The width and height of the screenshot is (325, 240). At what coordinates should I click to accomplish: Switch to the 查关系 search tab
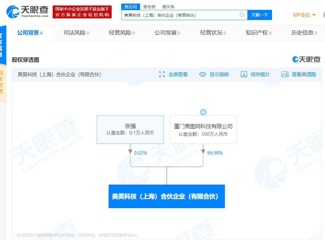click(168, 7)
